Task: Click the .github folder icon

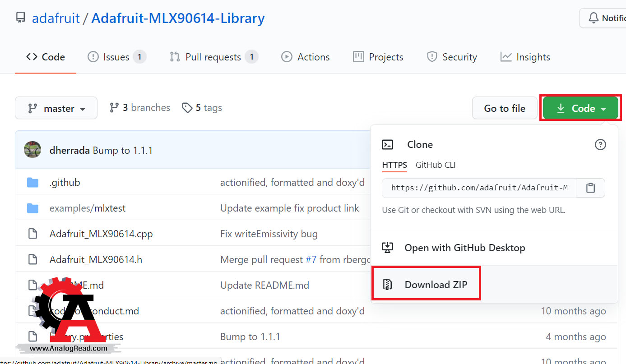Action: [32, 183]
